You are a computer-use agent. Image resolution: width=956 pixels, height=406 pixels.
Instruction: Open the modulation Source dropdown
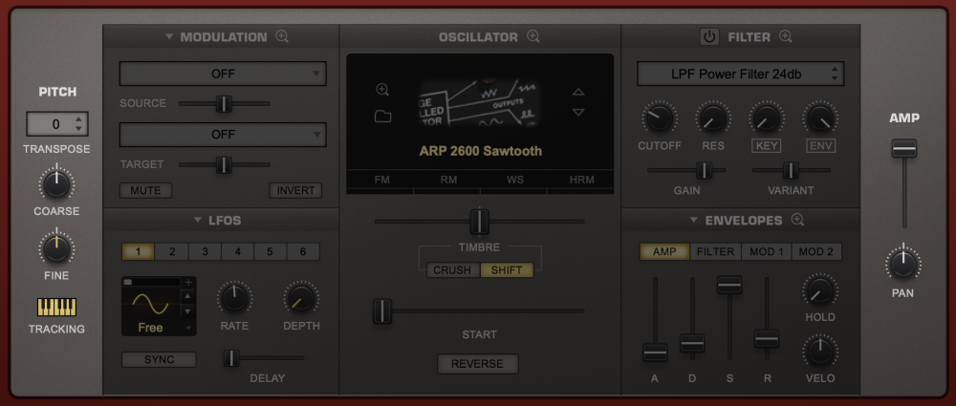(x=223, y=74)
